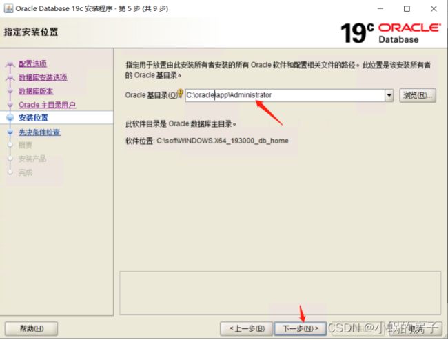The height and width of the screenshot is (340, 448).
Task: Minimize the installer window
Action: point(380,8)
